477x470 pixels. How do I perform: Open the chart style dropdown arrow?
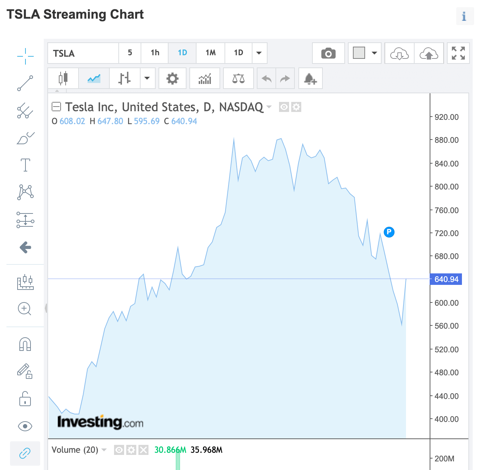click(x=147, y=78)
